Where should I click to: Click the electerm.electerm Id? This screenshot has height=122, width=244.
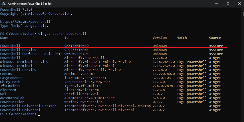(x=82, y=90)
